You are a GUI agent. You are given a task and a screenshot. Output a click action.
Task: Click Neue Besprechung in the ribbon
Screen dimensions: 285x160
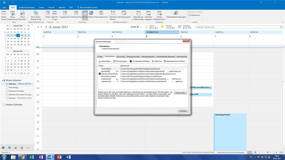(x=13, y=16)
